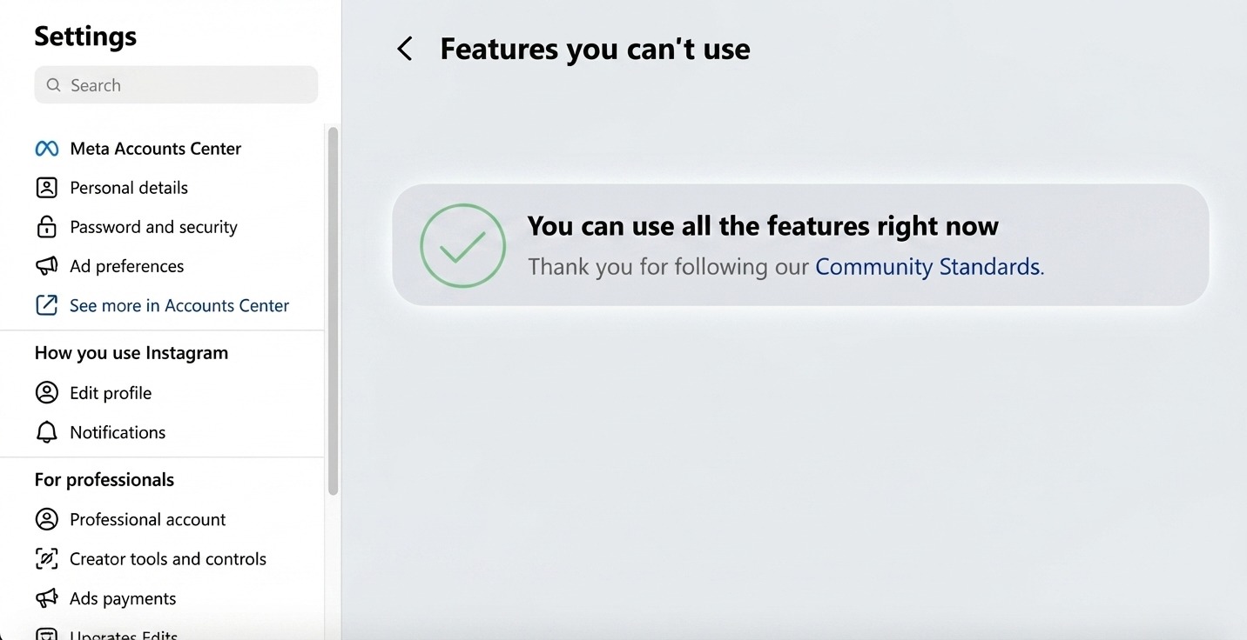Click the settings sidebar scrollbar
Image resolution: width=1247 pixels, height=640 pixels.
(333, 311)
